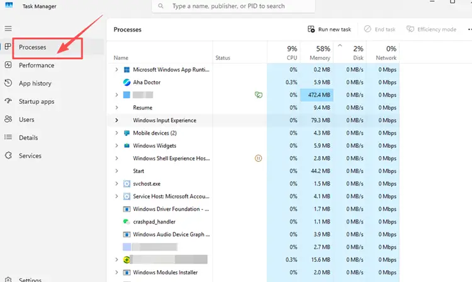
Task: Sort processes by Memory column
Action: pos(317,53)
